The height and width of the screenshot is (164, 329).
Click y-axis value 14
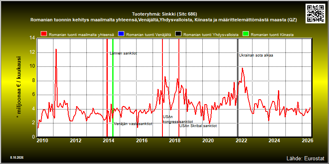(32, 38)
